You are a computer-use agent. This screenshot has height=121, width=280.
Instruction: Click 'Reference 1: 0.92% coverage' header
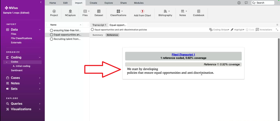pos(183,64)
